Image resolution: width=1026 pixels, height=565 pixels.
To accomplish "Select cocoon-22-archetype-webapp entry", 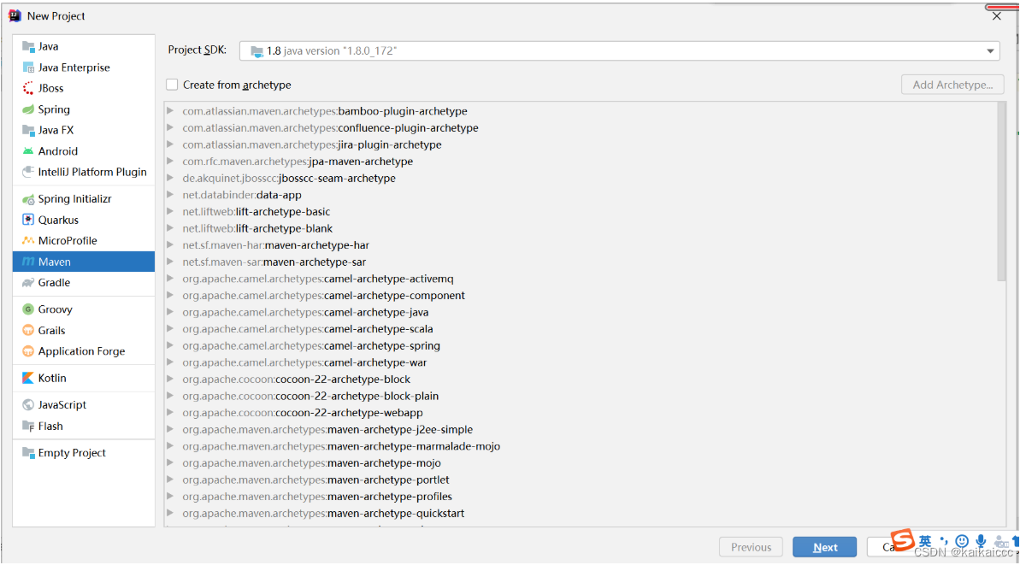I will coord(303,413).
